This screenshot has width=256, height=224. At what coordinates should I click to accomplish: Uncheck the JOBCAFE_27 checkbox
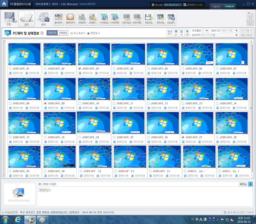click(183, 137)
